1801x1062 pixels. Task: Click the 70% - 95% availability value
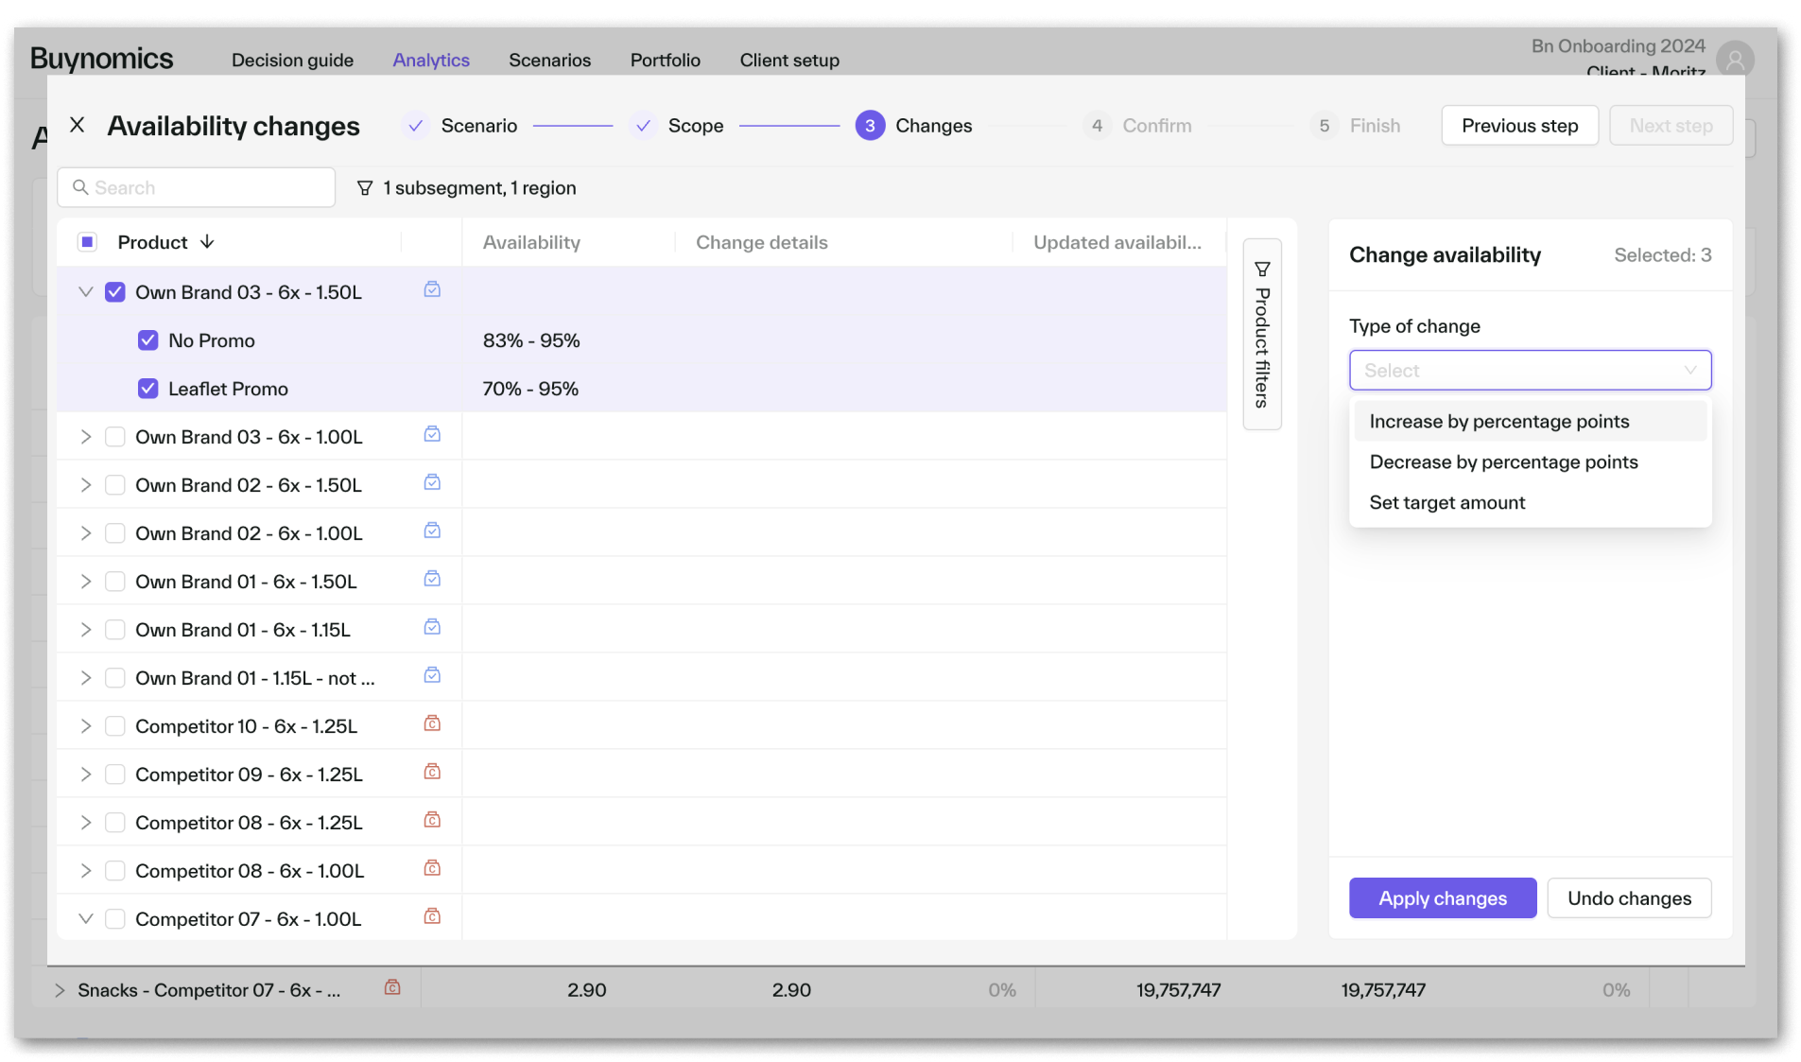coord(530,389)
